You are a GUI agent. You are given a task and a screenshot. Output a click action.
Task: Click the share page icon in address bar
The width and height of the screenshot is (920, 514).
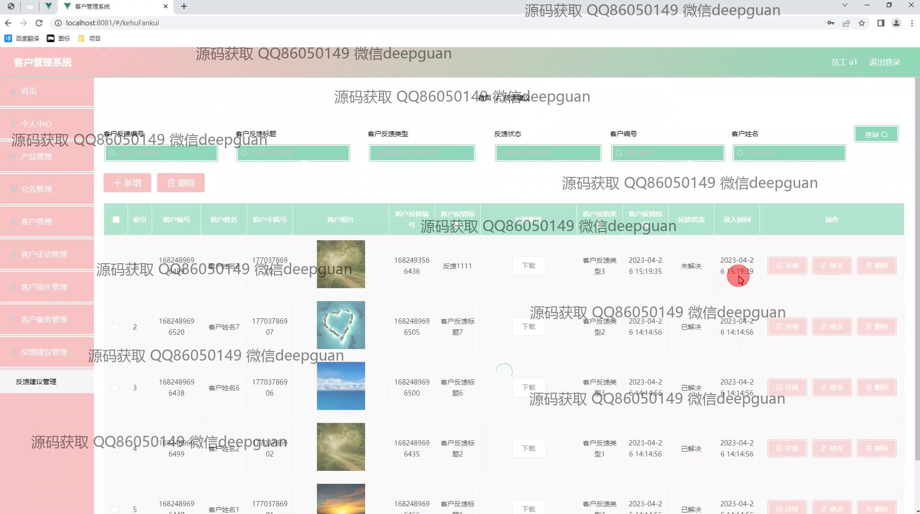846,23
